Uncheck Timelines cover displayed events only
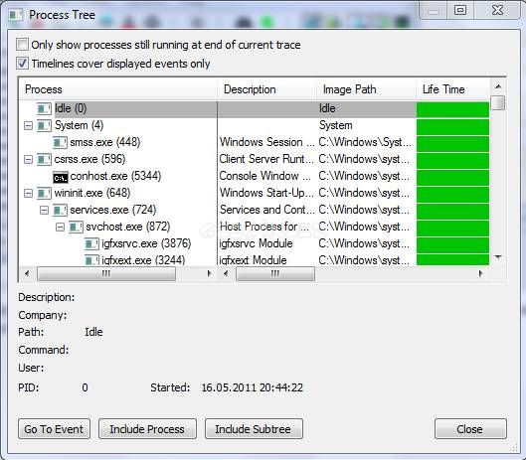 pyautogui.click(x=23, y=63)
